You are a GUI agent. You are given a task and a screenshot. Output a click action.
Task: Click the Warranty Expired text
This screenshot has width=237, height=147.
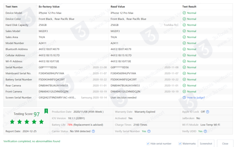145,112
